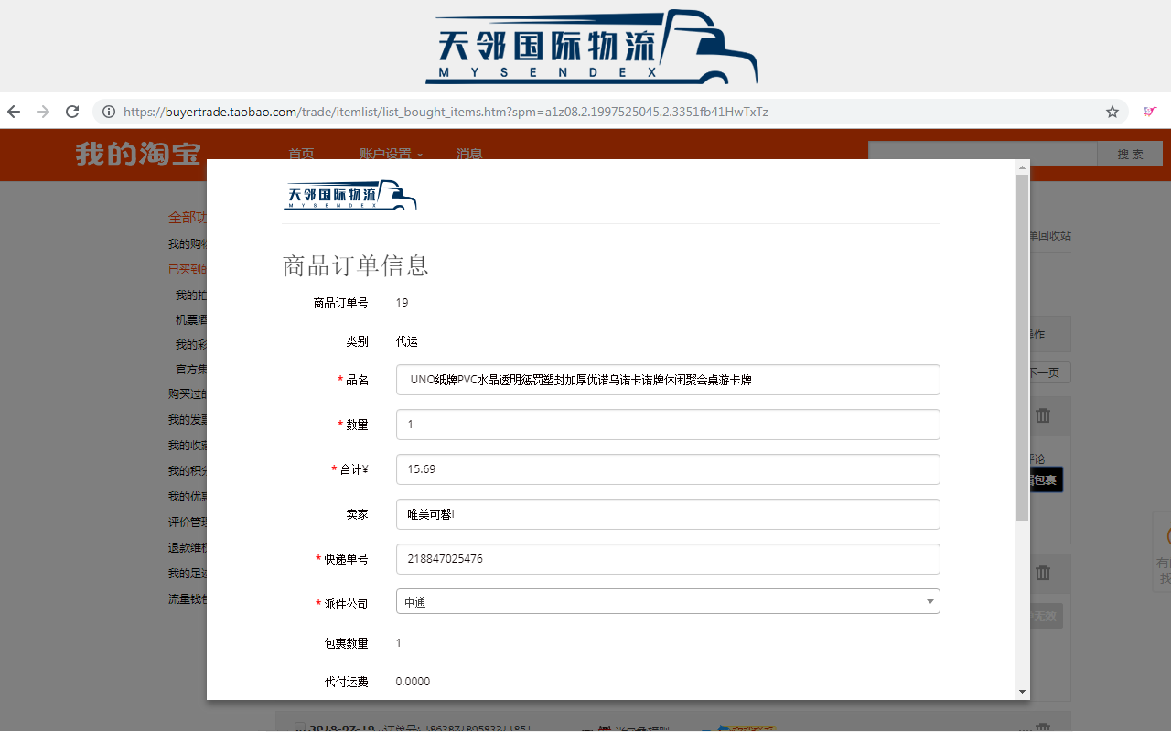The image size is (1171, 732).
Task: Click the browser back arrow
Action: coord(14,112)
